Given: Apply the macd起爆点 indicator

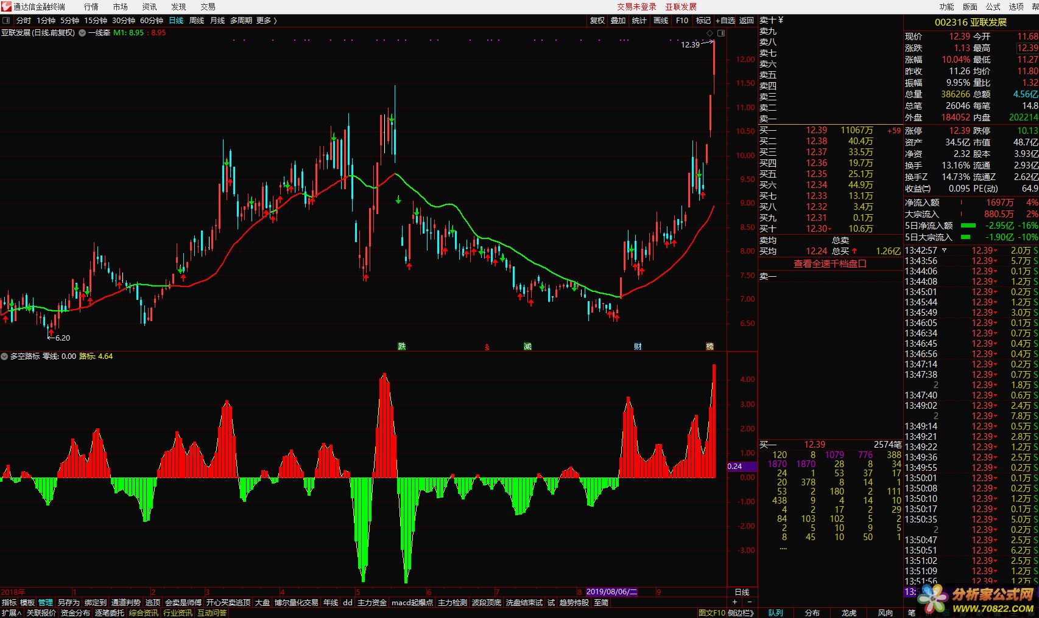Looking at the screenshot, I should [x=412, y=603].
